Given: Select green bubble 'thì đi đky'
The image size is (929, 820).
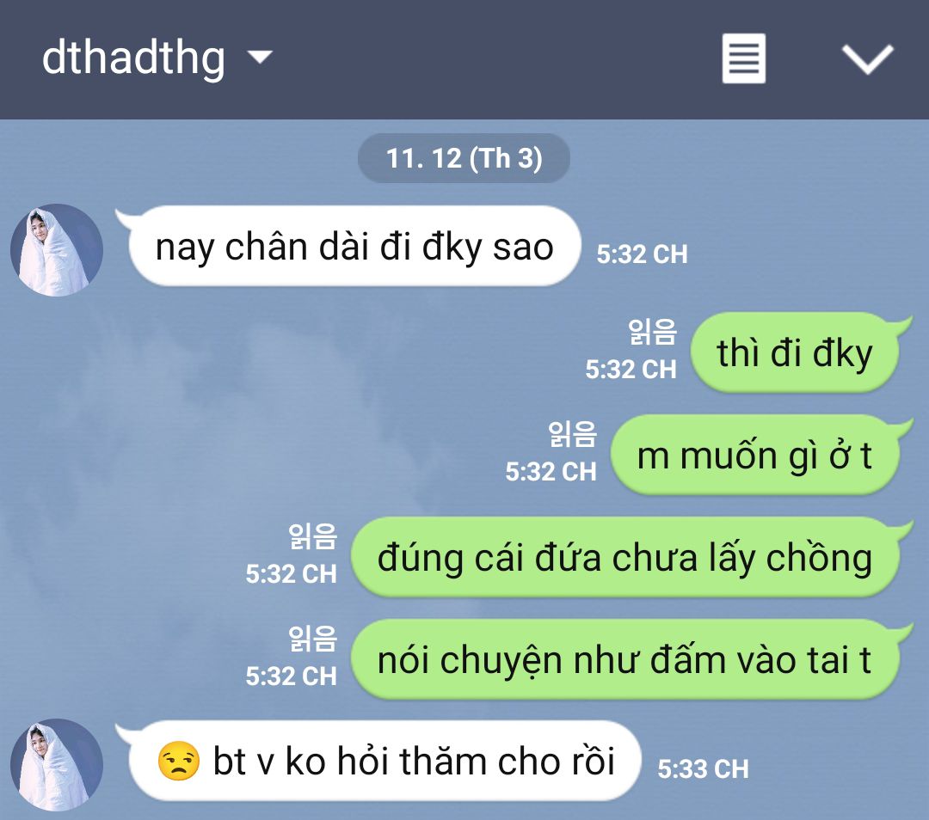Looking at the screenshot, I should 795,353.
